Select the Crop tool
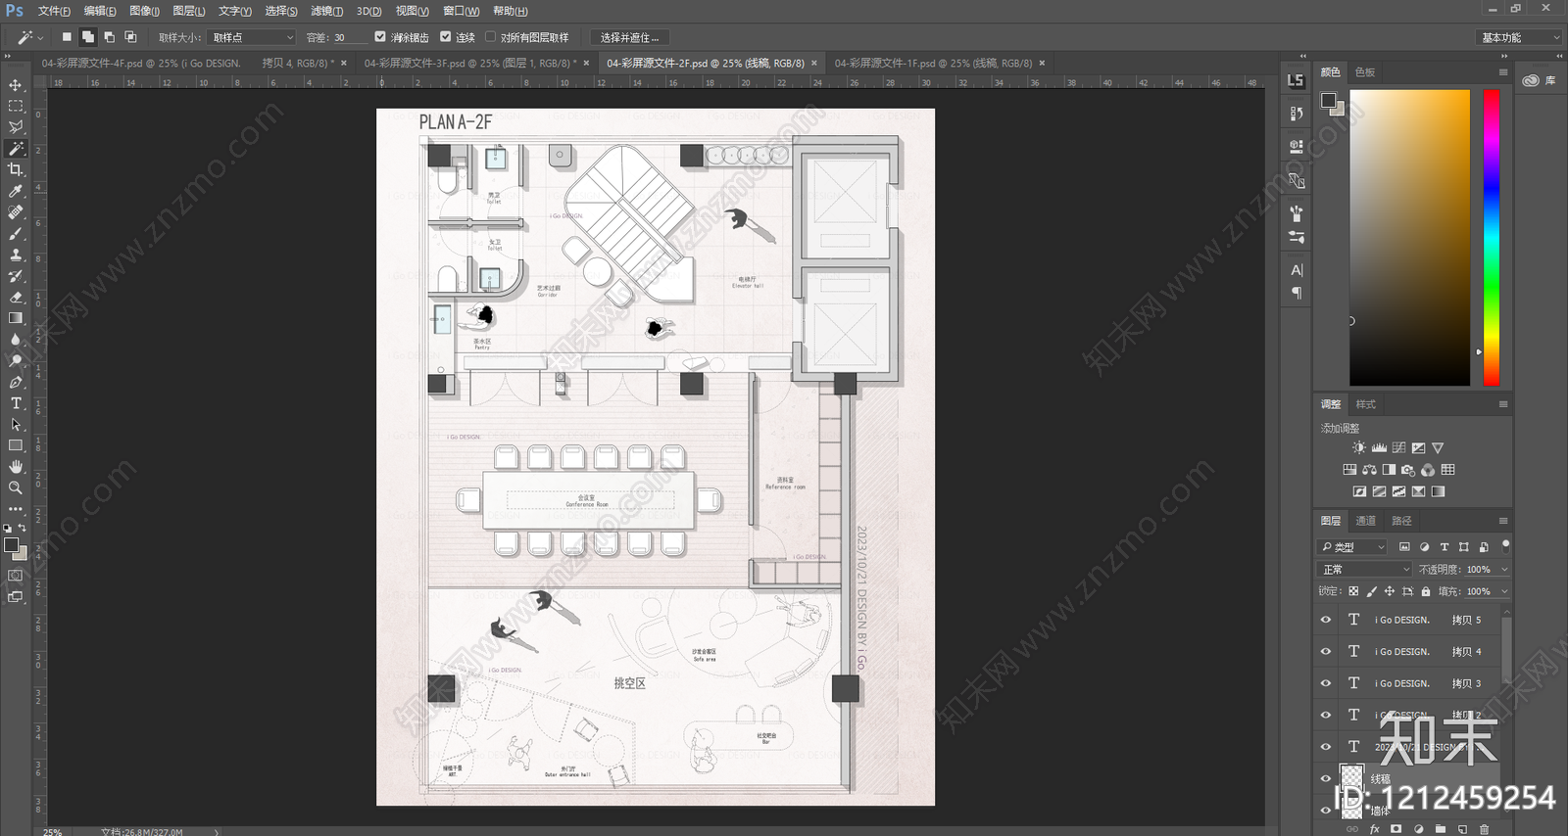The height and width of the screenshot is (836, 1568). (x=16, y=170)
